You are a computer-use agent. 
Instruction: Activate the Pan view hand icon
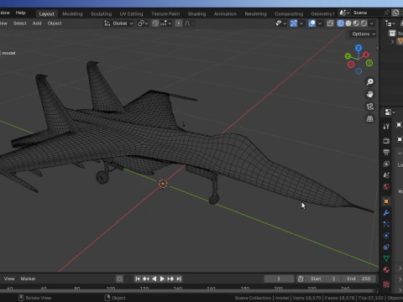coord(370,94)
